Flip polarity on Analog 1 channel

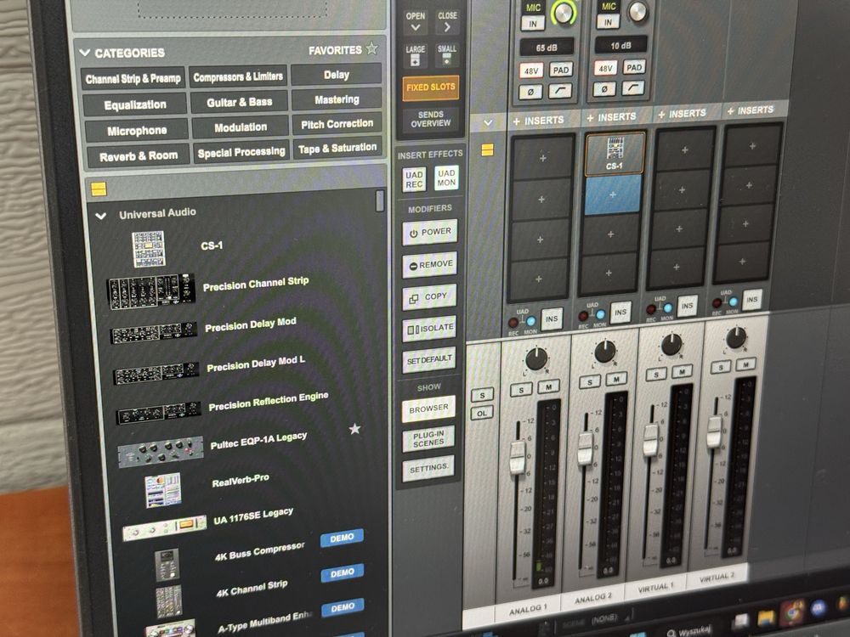(530, 92)
